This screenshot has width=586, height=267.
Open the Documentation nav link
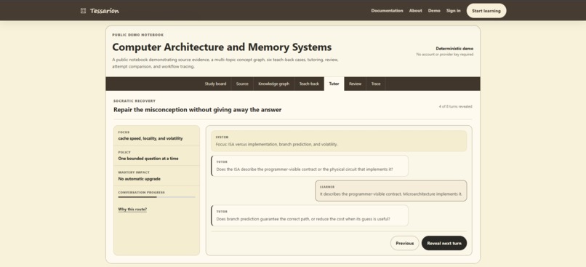(x=387, y=11)
